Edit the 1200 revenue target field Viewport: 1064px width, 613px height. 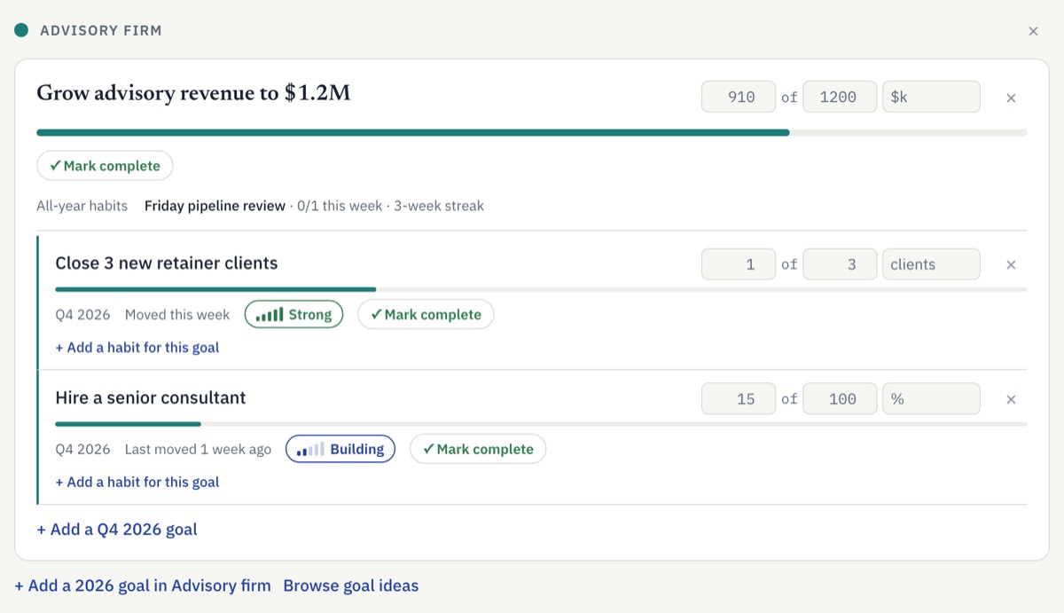840,97
